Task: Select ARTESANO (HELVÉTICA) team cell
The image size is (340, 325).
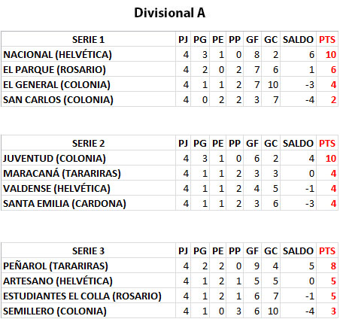Action: pyautogui.click(x=88, y=281)
